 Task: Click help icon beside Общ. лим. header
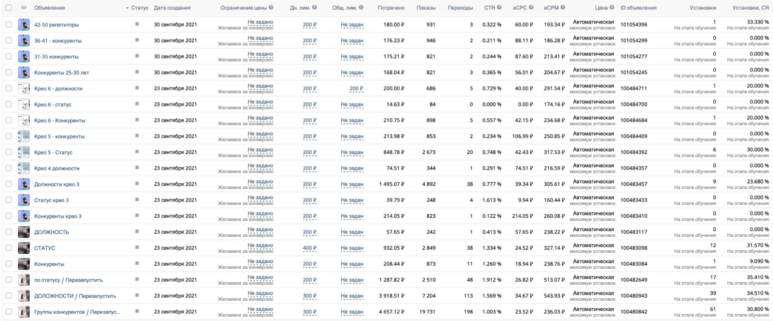[x=361, y=7]
